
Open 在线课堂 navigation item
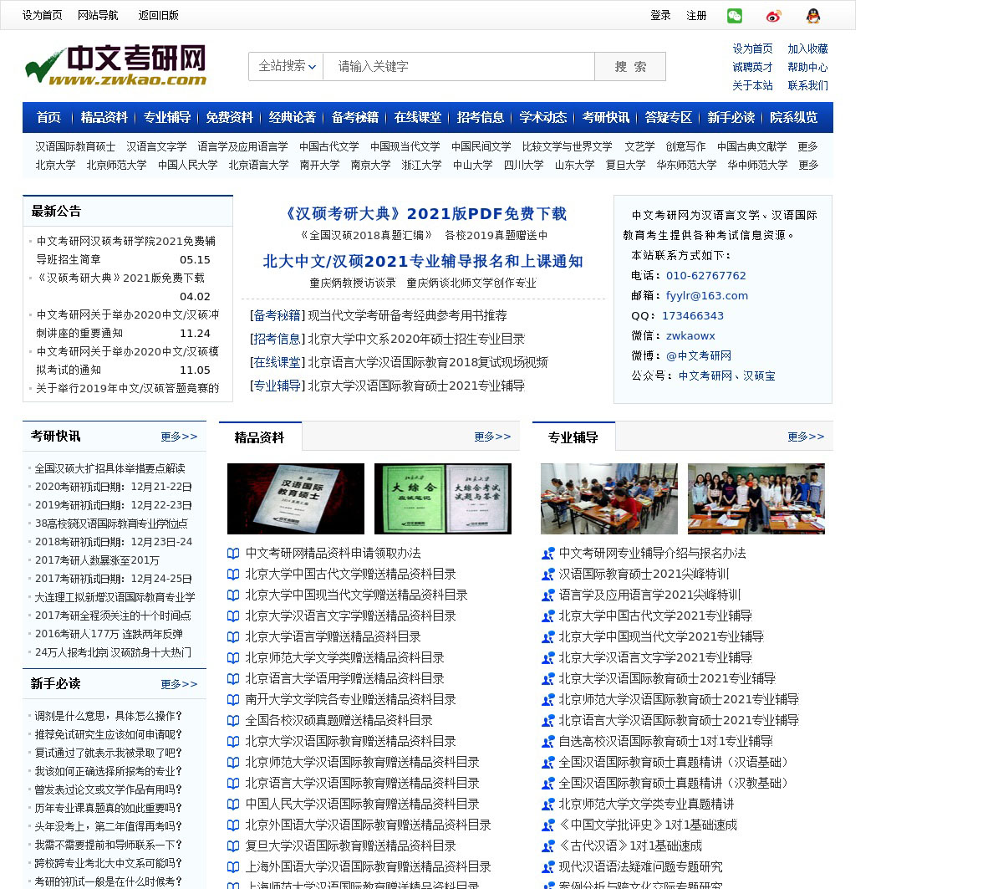pyautogui.click(x=418, y=117)
